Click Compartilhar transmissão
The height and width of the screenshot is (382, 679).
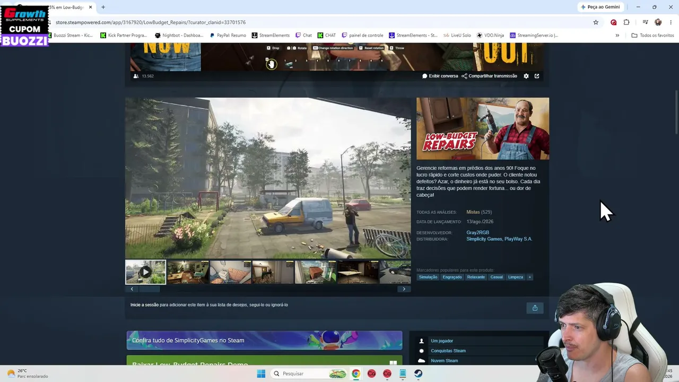click(489, 76)
